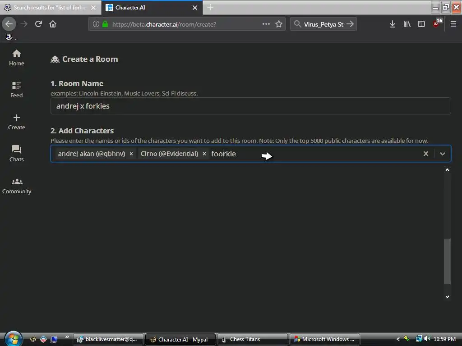
Task: Click the URL address bar
Action: pyautogui.click(x=187, y=24)
